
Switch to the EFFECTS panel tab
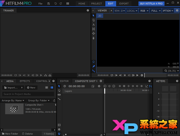(25, 81)
